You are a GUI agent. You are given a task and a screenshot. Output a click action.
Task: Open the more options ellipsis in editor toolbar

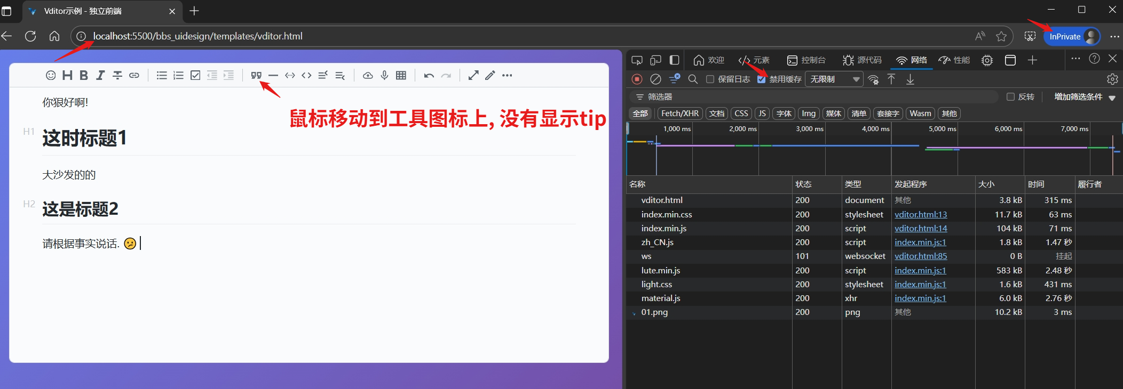pyautogui.click(x=507, y=76)
